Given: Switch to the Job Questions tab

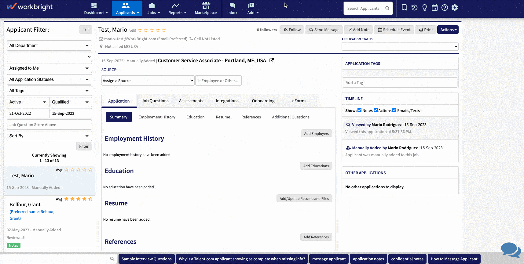Looking at the screenshot, I should point(155,101).
